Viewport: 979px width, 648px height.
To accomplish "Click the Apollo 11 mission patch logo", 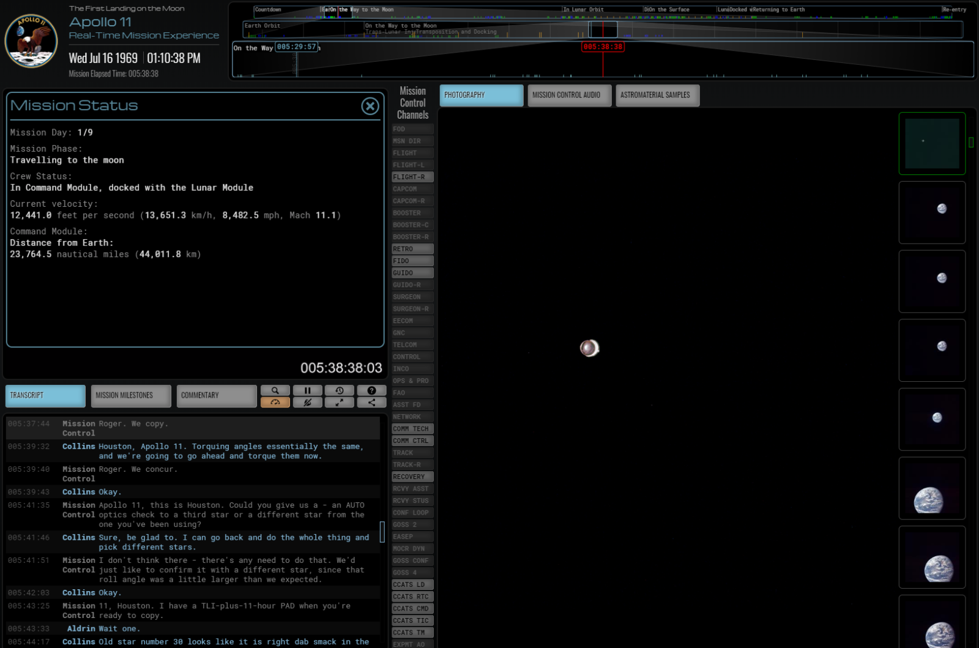I will point(31,40).
